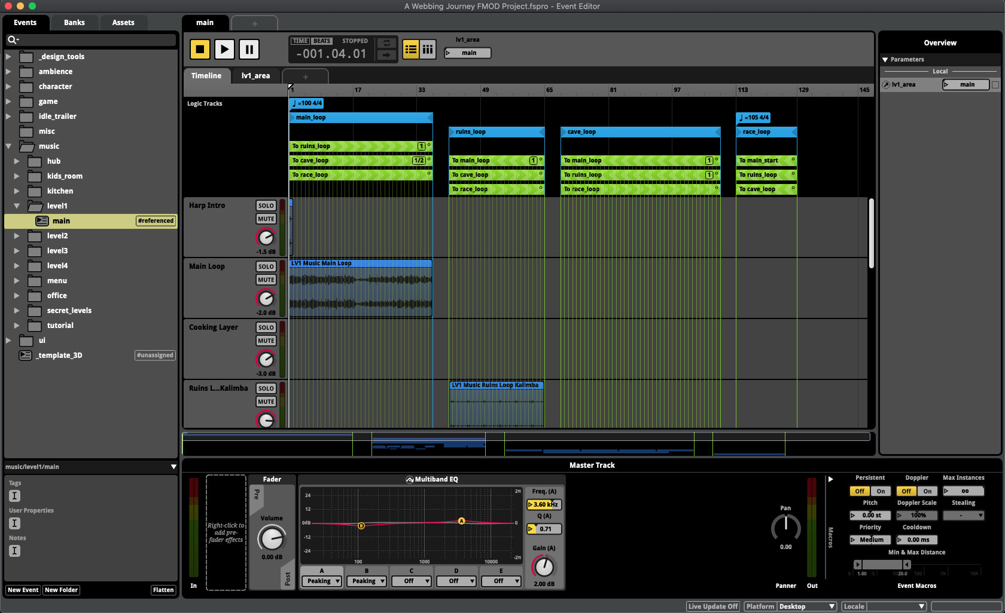The width and height of the screenshot is (1005, 613).
Task: Open the misc folder icon
Action: click(26, 131)
